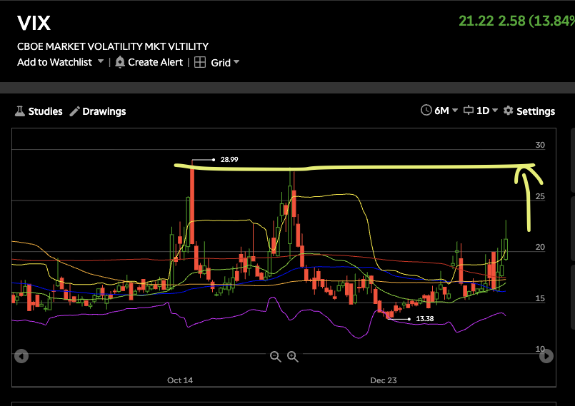Open the Studies flask icon
Image resolution: width=575 pixels, height=406 pixels.
[19, 111]
